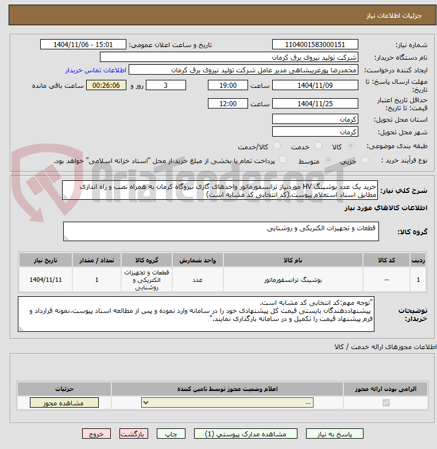Click the بوشینگ ترانسفورماتور table cell
This screenshot has height=449, width=437.
[x=293, y=280]
